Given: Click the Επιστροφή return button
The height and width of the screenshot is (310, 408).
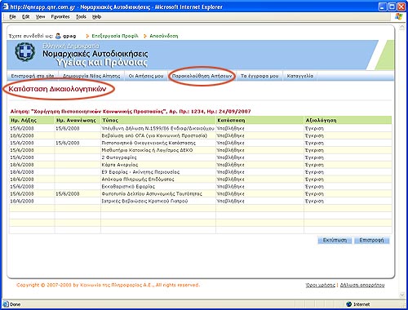Looking at the screenshot, I should (371, 241).
